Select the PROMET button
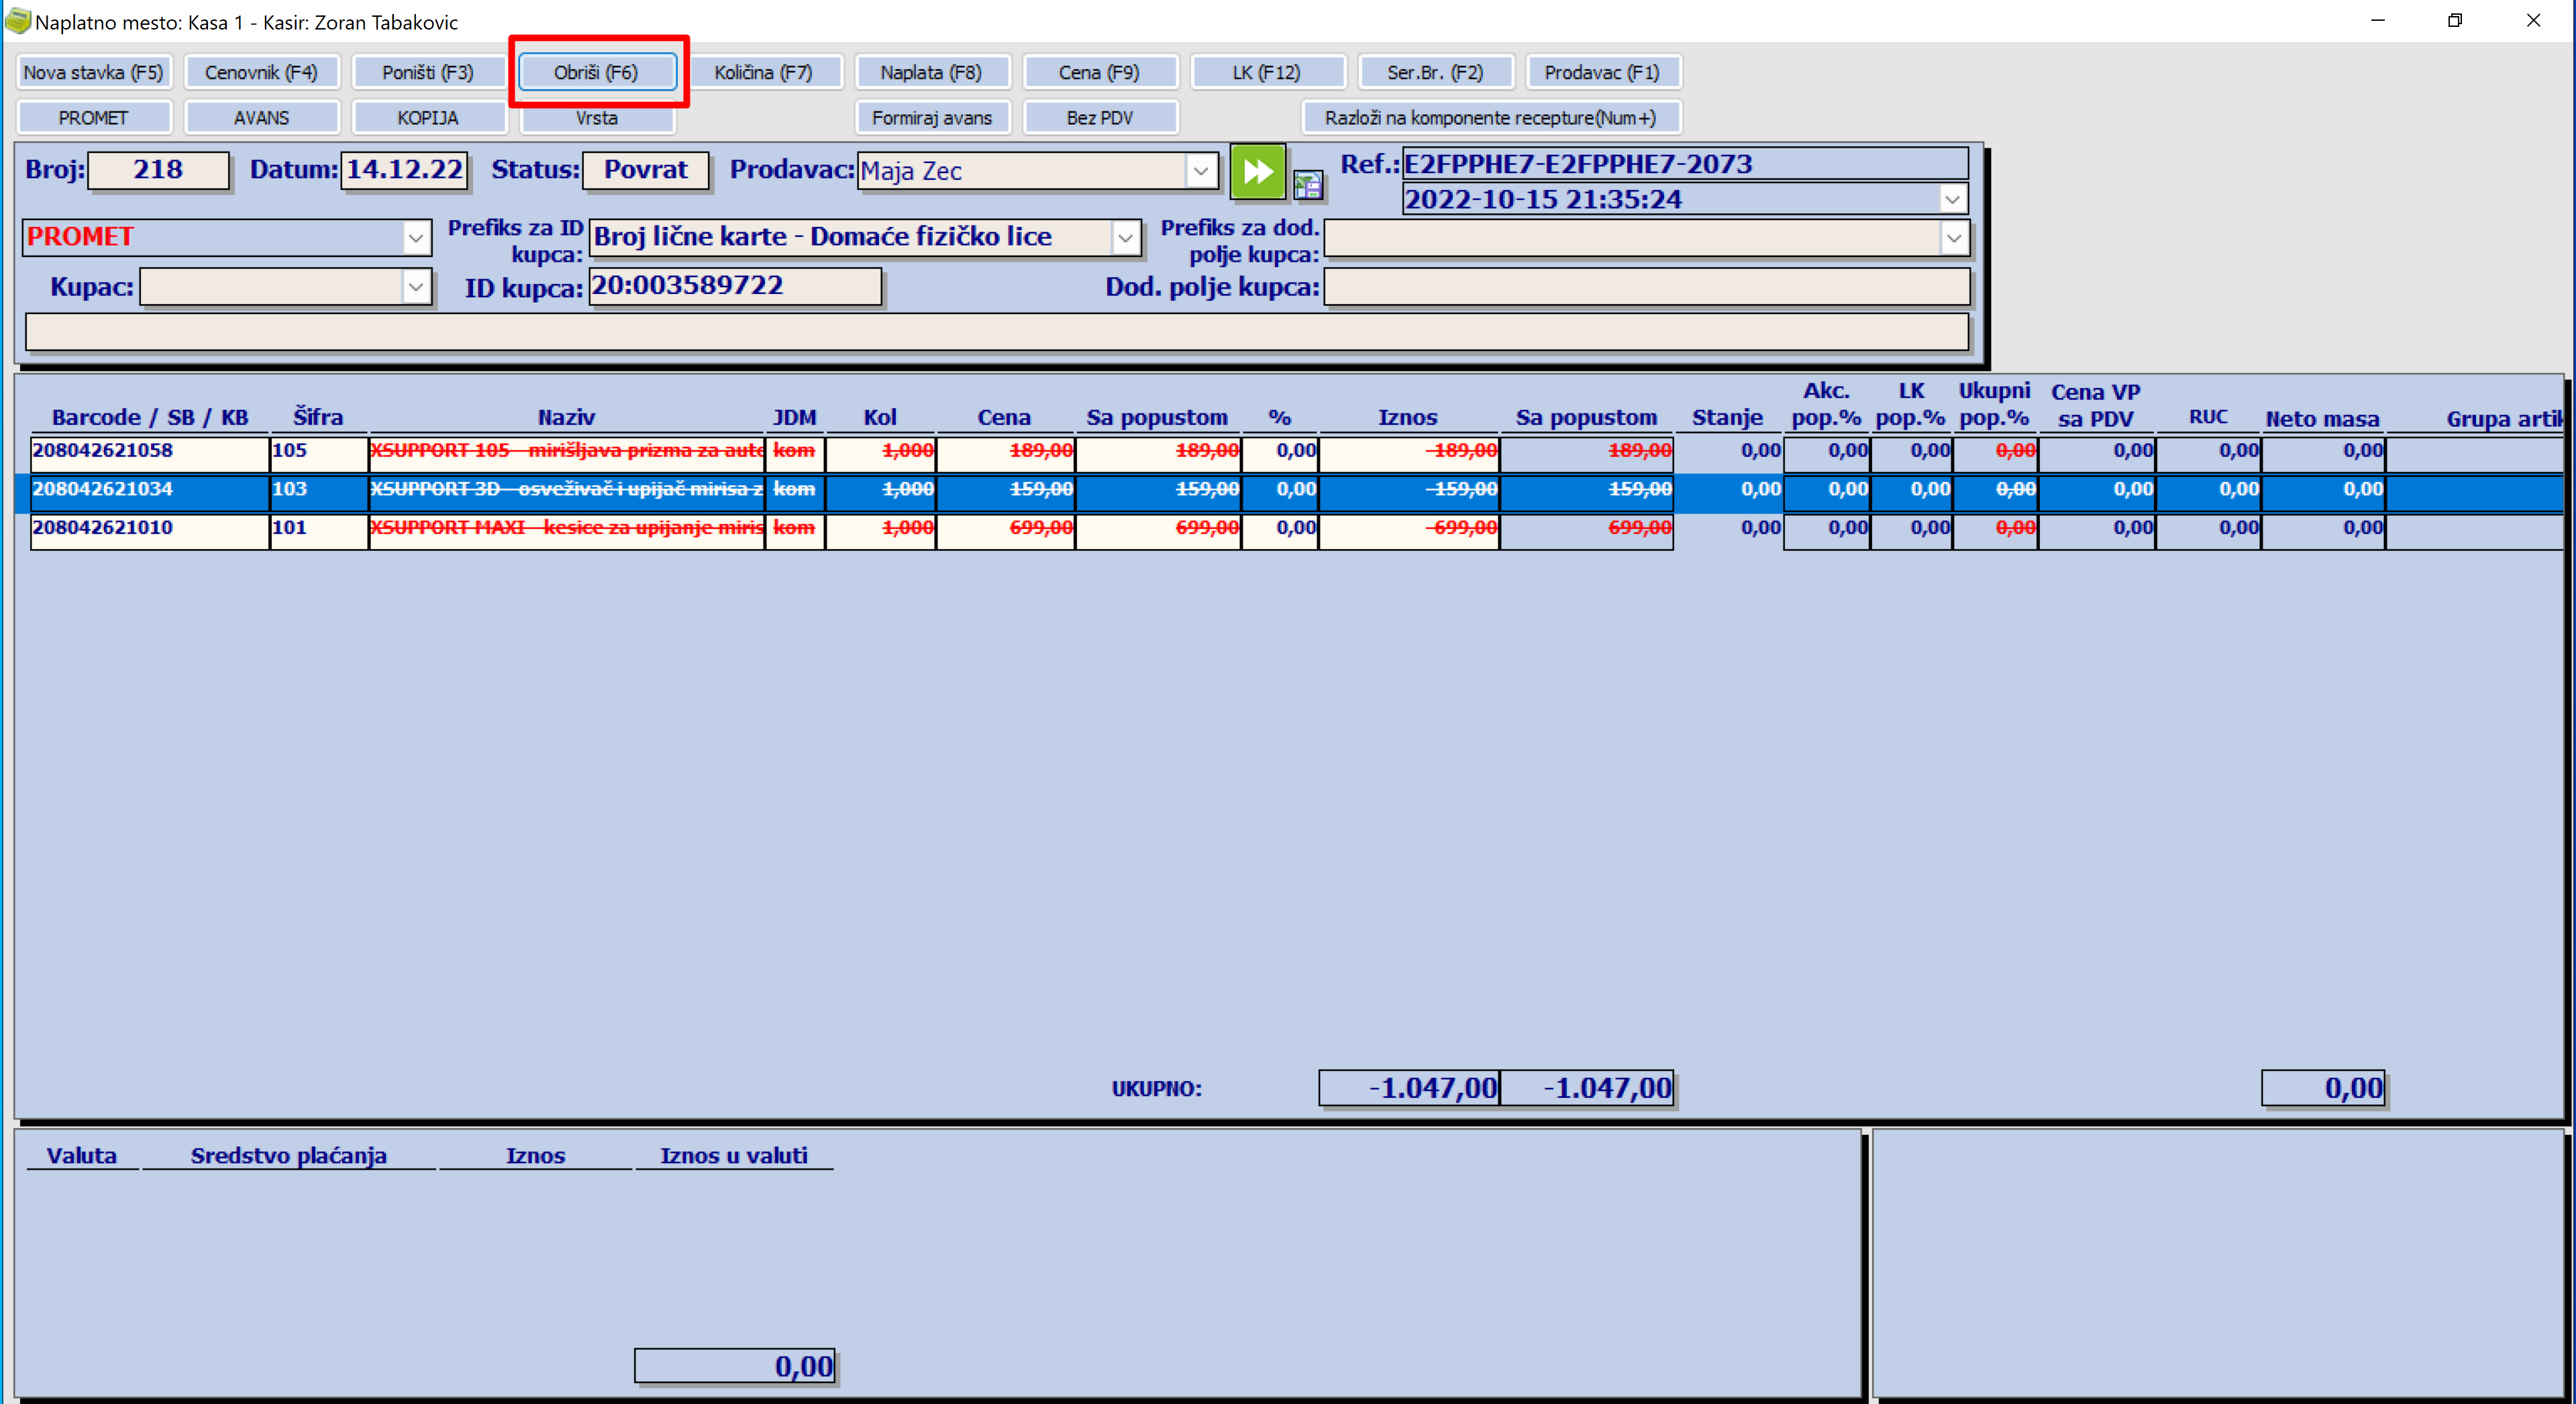Viewport: 2576px width, 1404px height. tap(93, 117)
